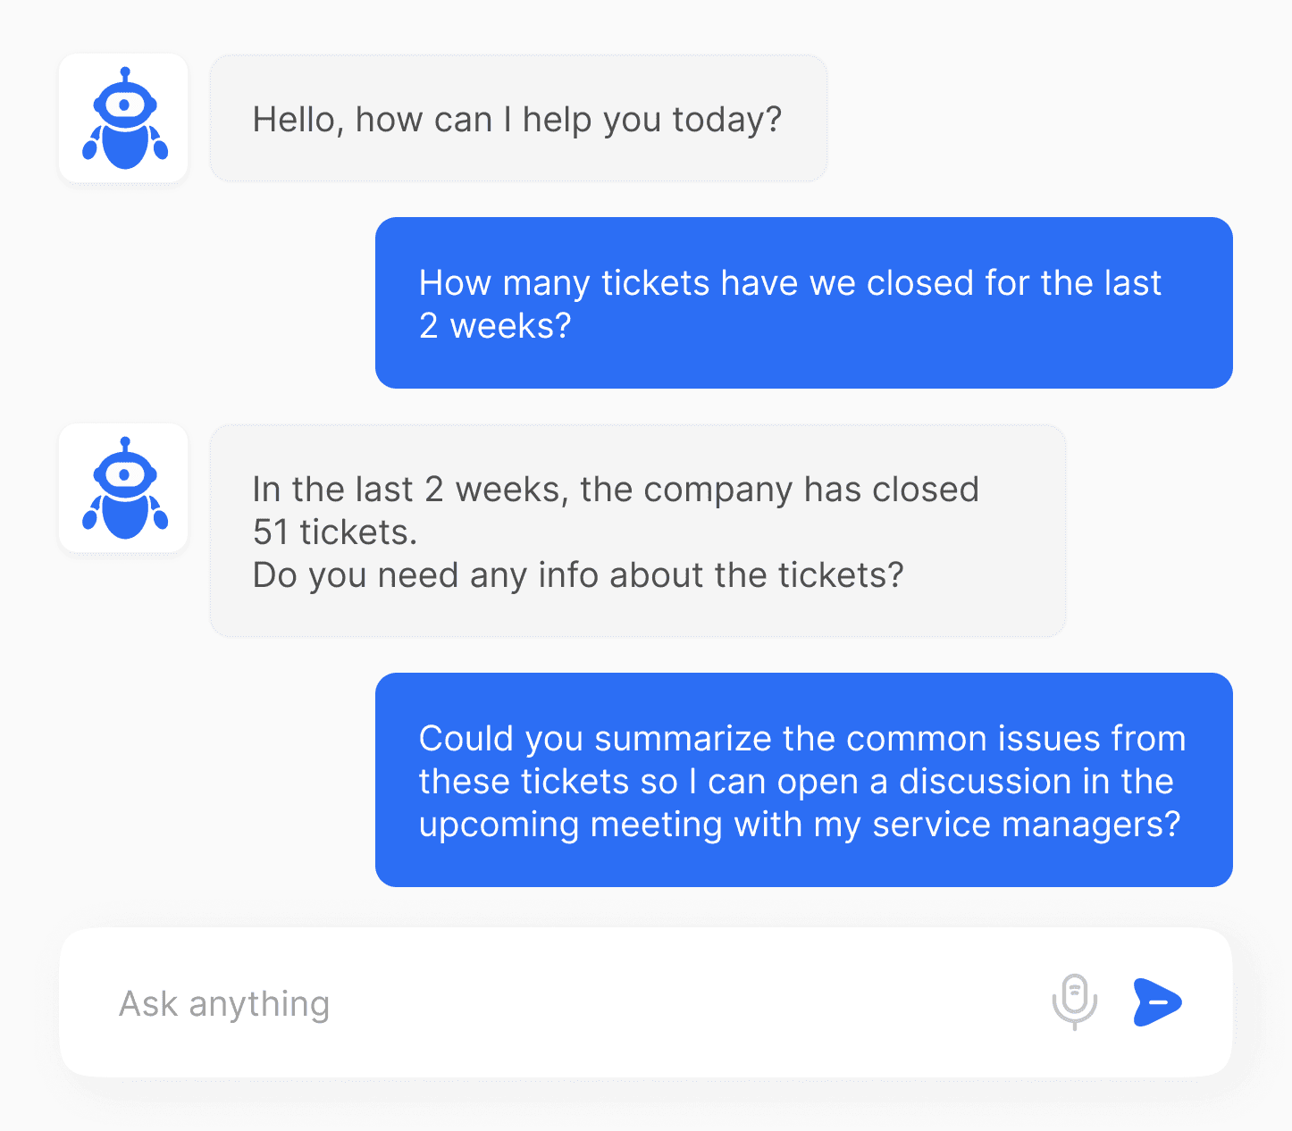The width and height of the screenshot is (1292, 1131).
Task: Click the question about service managers meeting
Action: [802, 824]
